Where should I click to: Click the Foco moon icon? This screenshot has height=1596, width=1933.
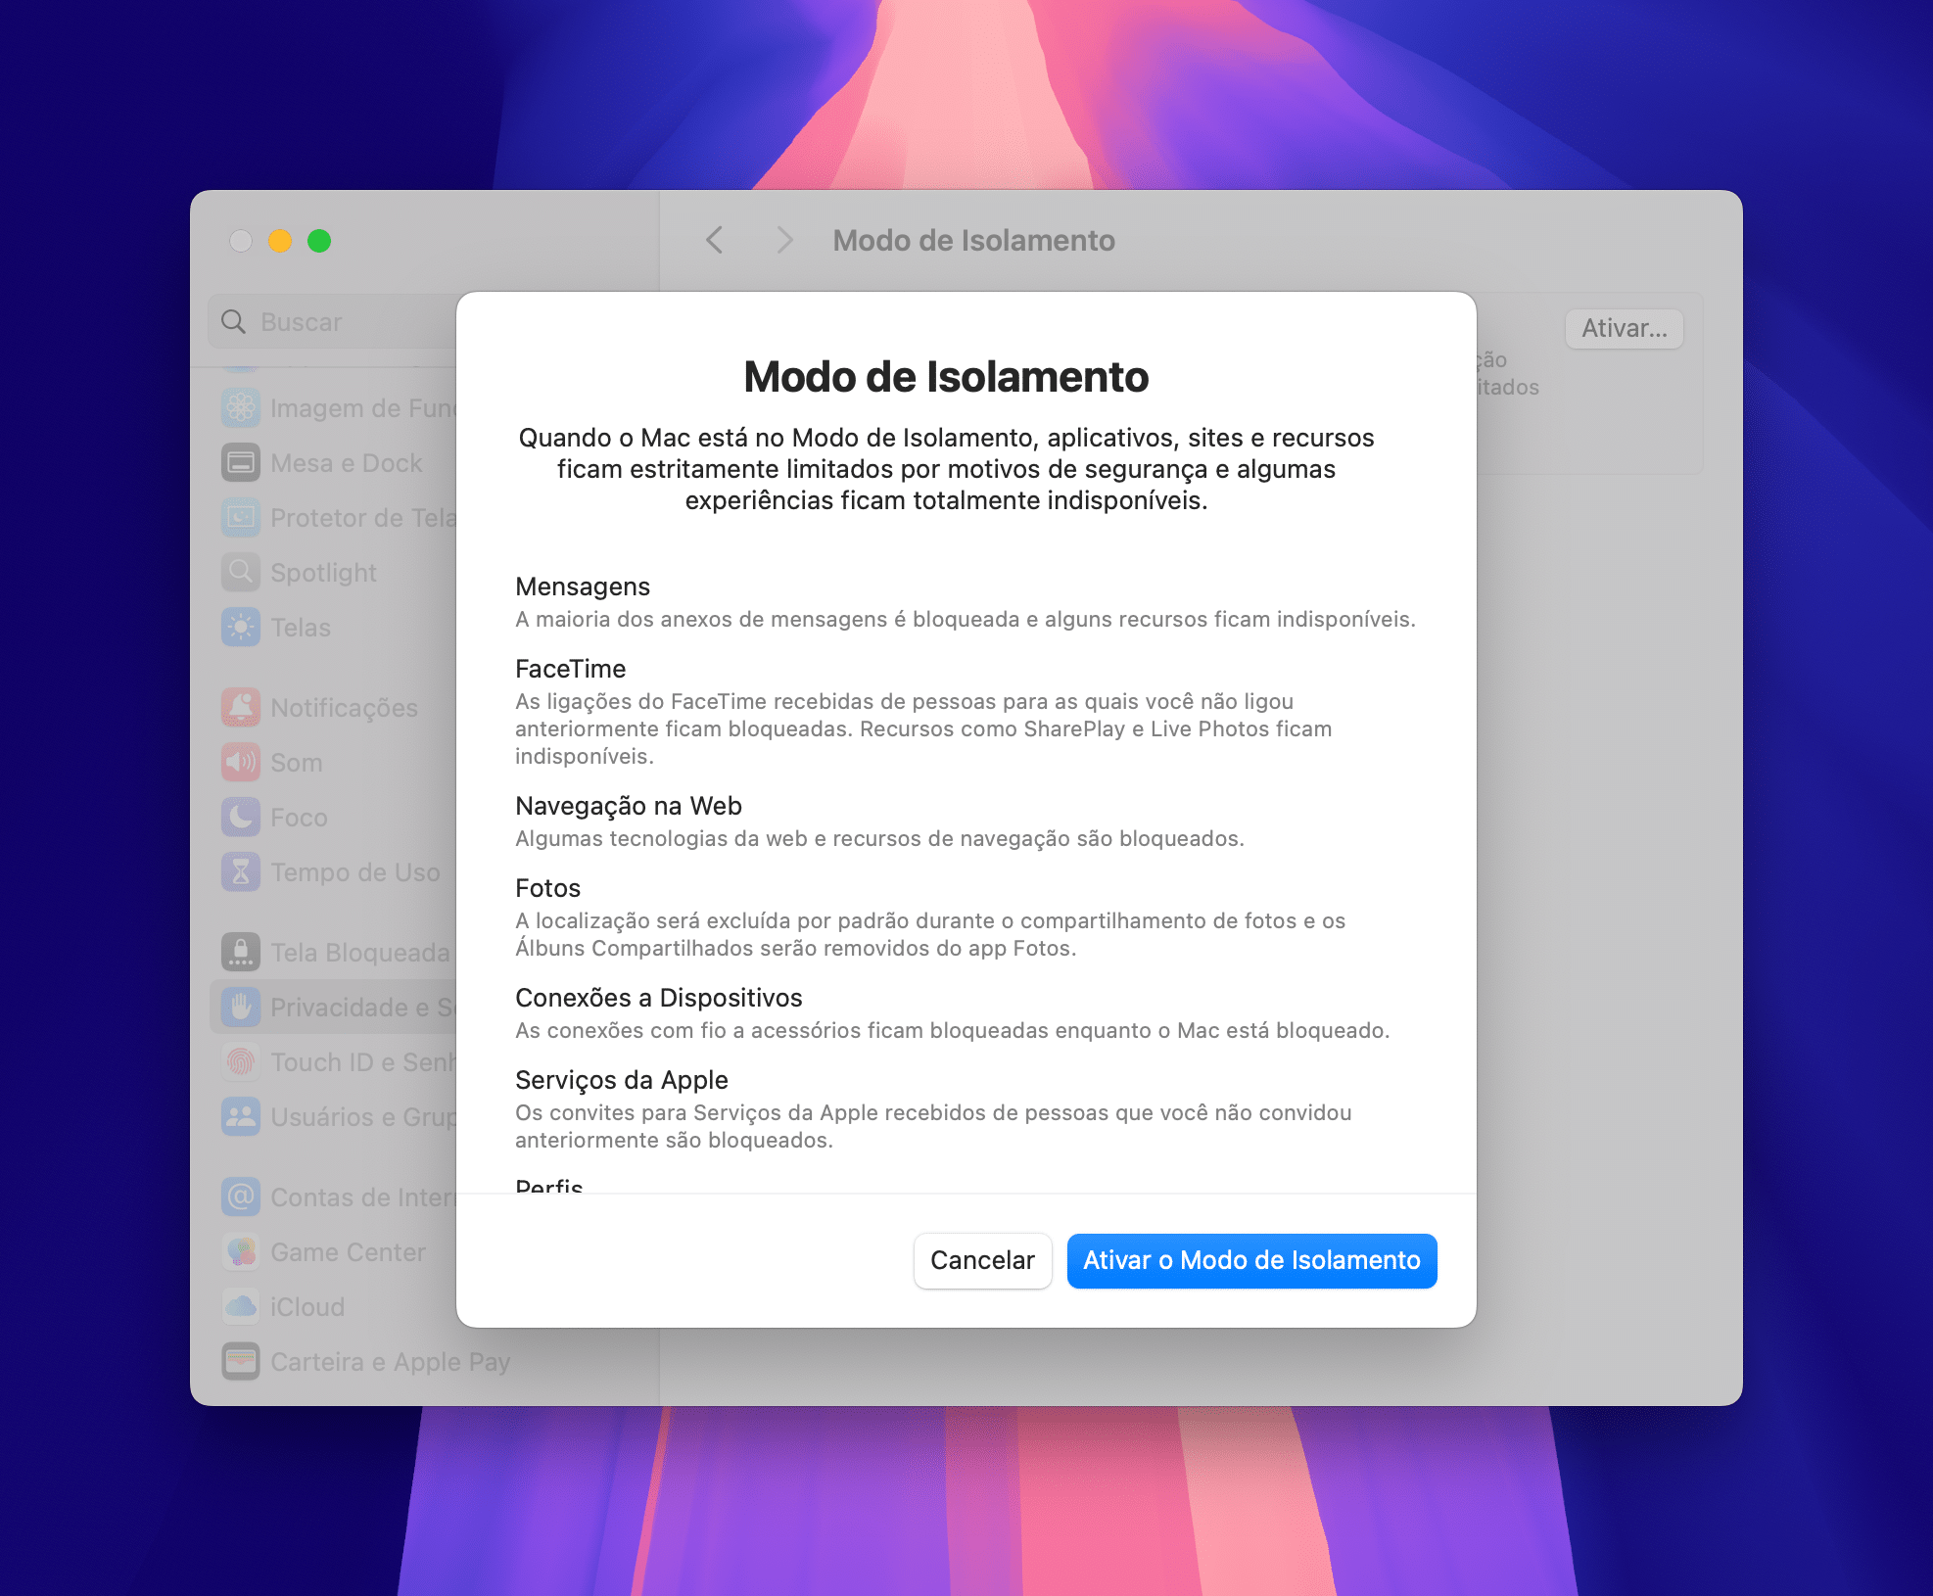click(x=241, y=817)
